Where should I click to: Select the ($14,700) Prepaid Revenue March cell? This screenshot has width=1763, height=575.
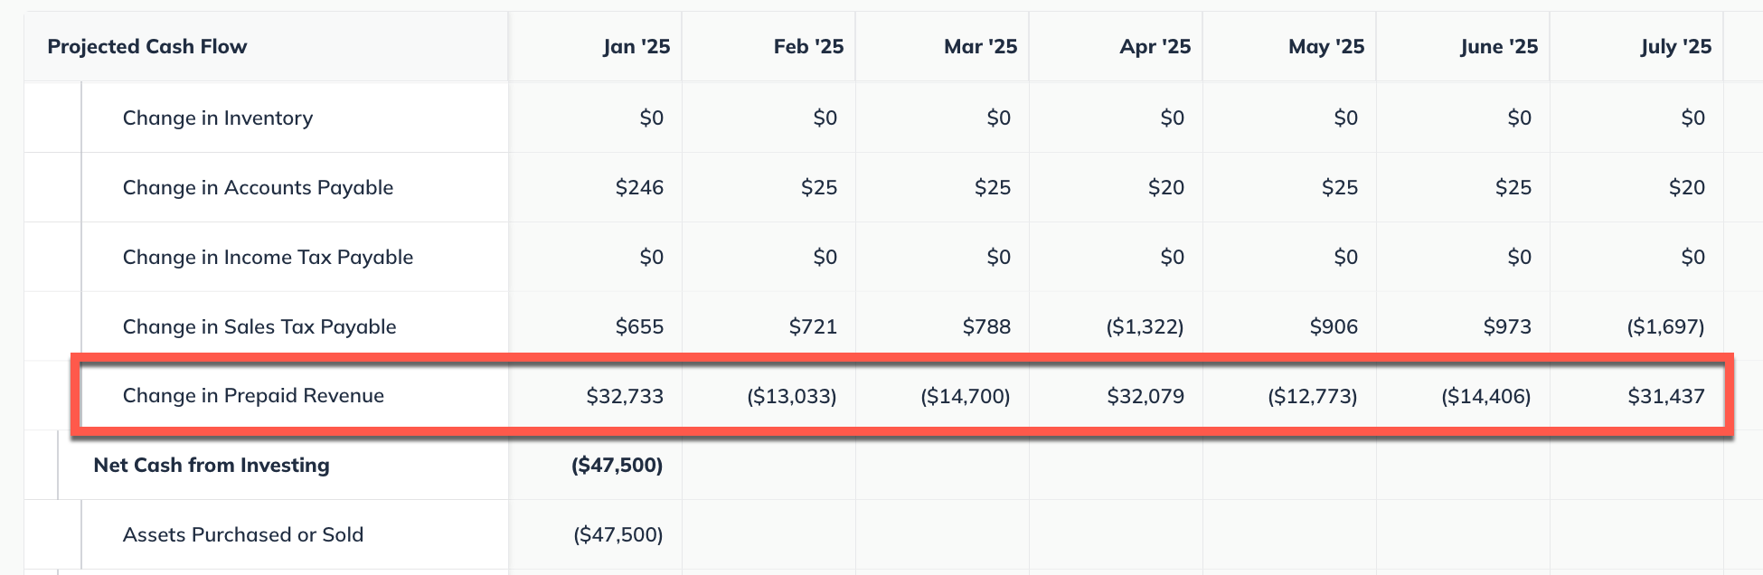[x=965, y=396]
